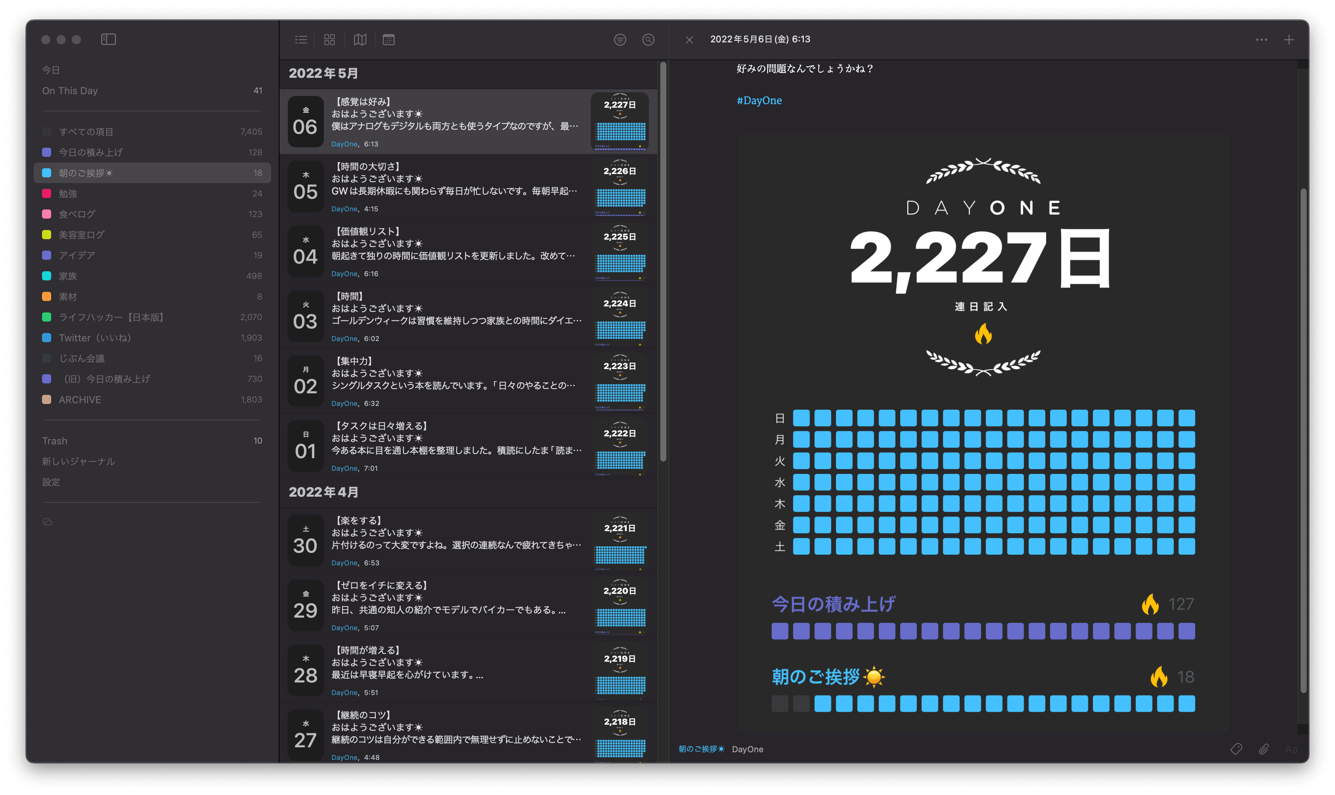Open the map view icon
The width and height of the screenshot is (1335, 795).
(x=360, y=40)
